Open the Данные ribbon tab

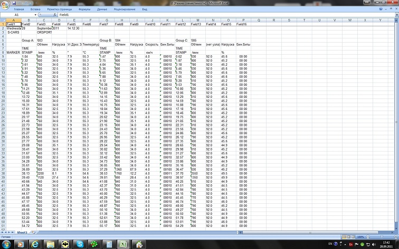102,9
